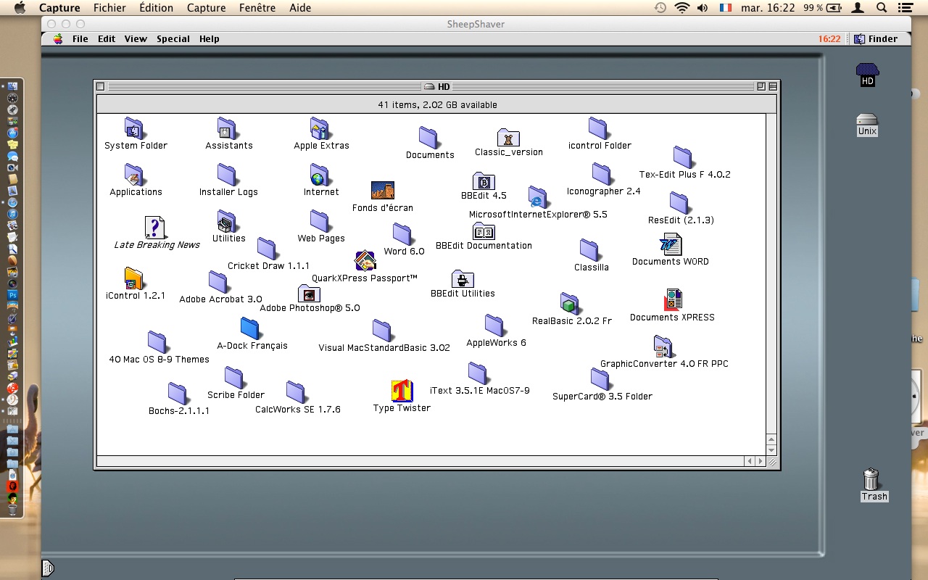Select the Documents WORD icon
Screen dimensions: 928x580
point(671,244)
